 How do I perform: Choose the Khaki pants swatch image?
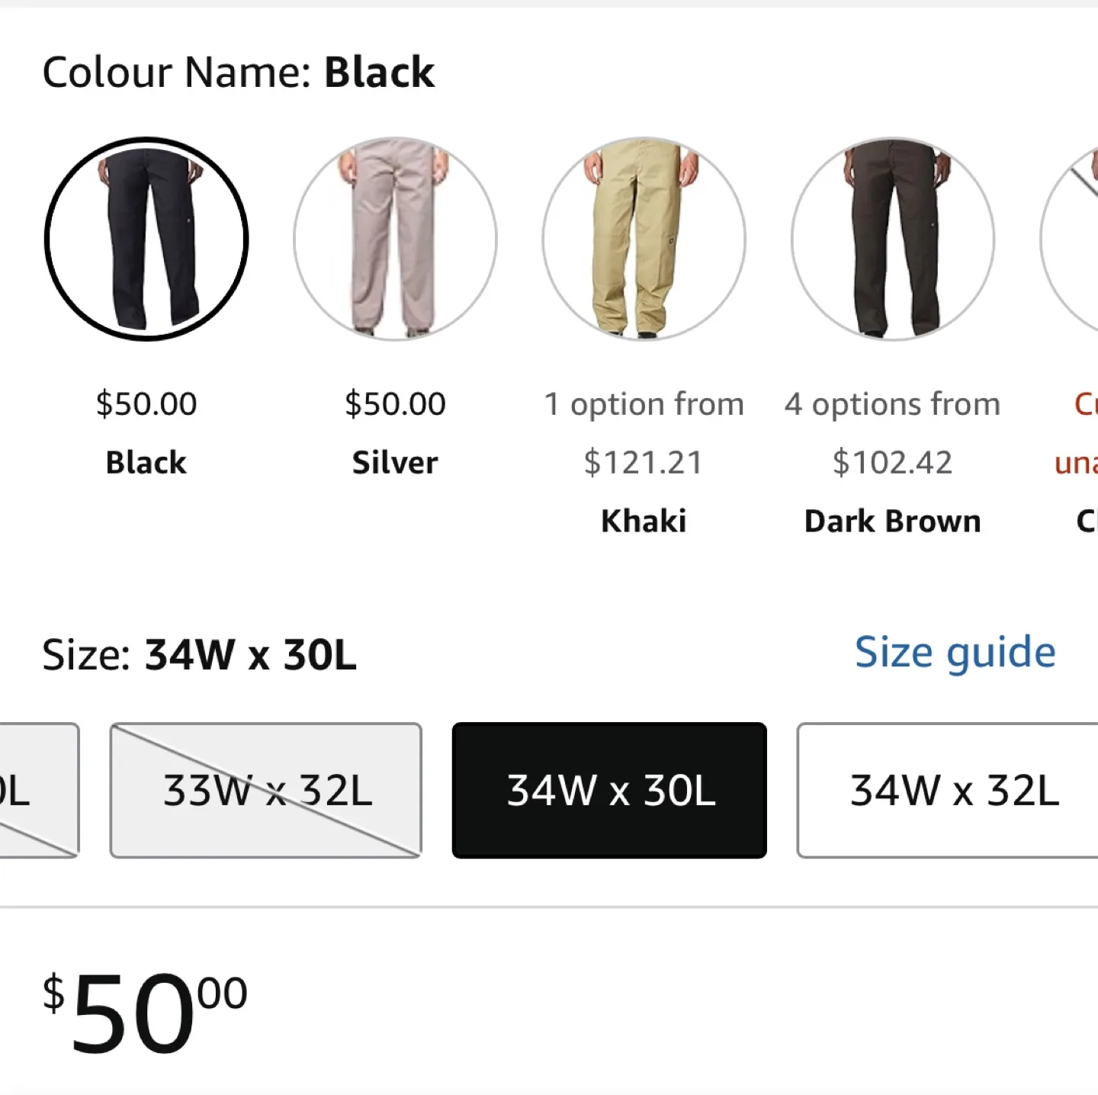(x=644, y=239)
